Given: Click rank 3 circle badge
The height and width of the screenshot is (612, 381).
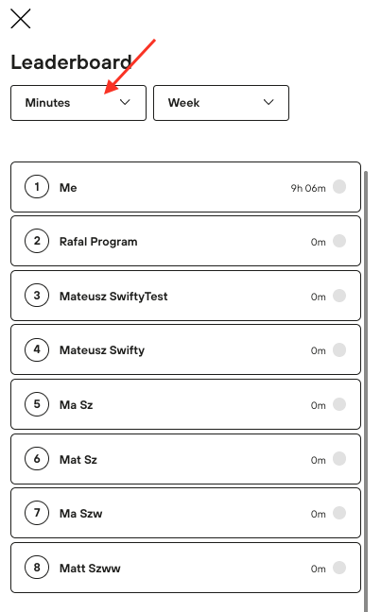Looking at the screenshot, I should click(x=37, y=296).
